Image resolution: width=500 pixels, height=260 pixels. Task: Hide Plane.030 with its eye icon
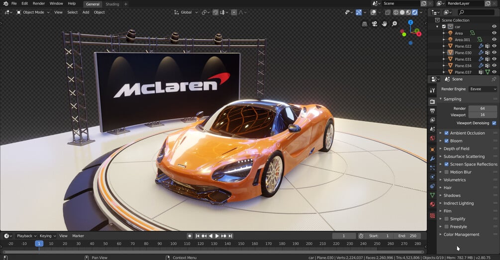coord(494,53)
